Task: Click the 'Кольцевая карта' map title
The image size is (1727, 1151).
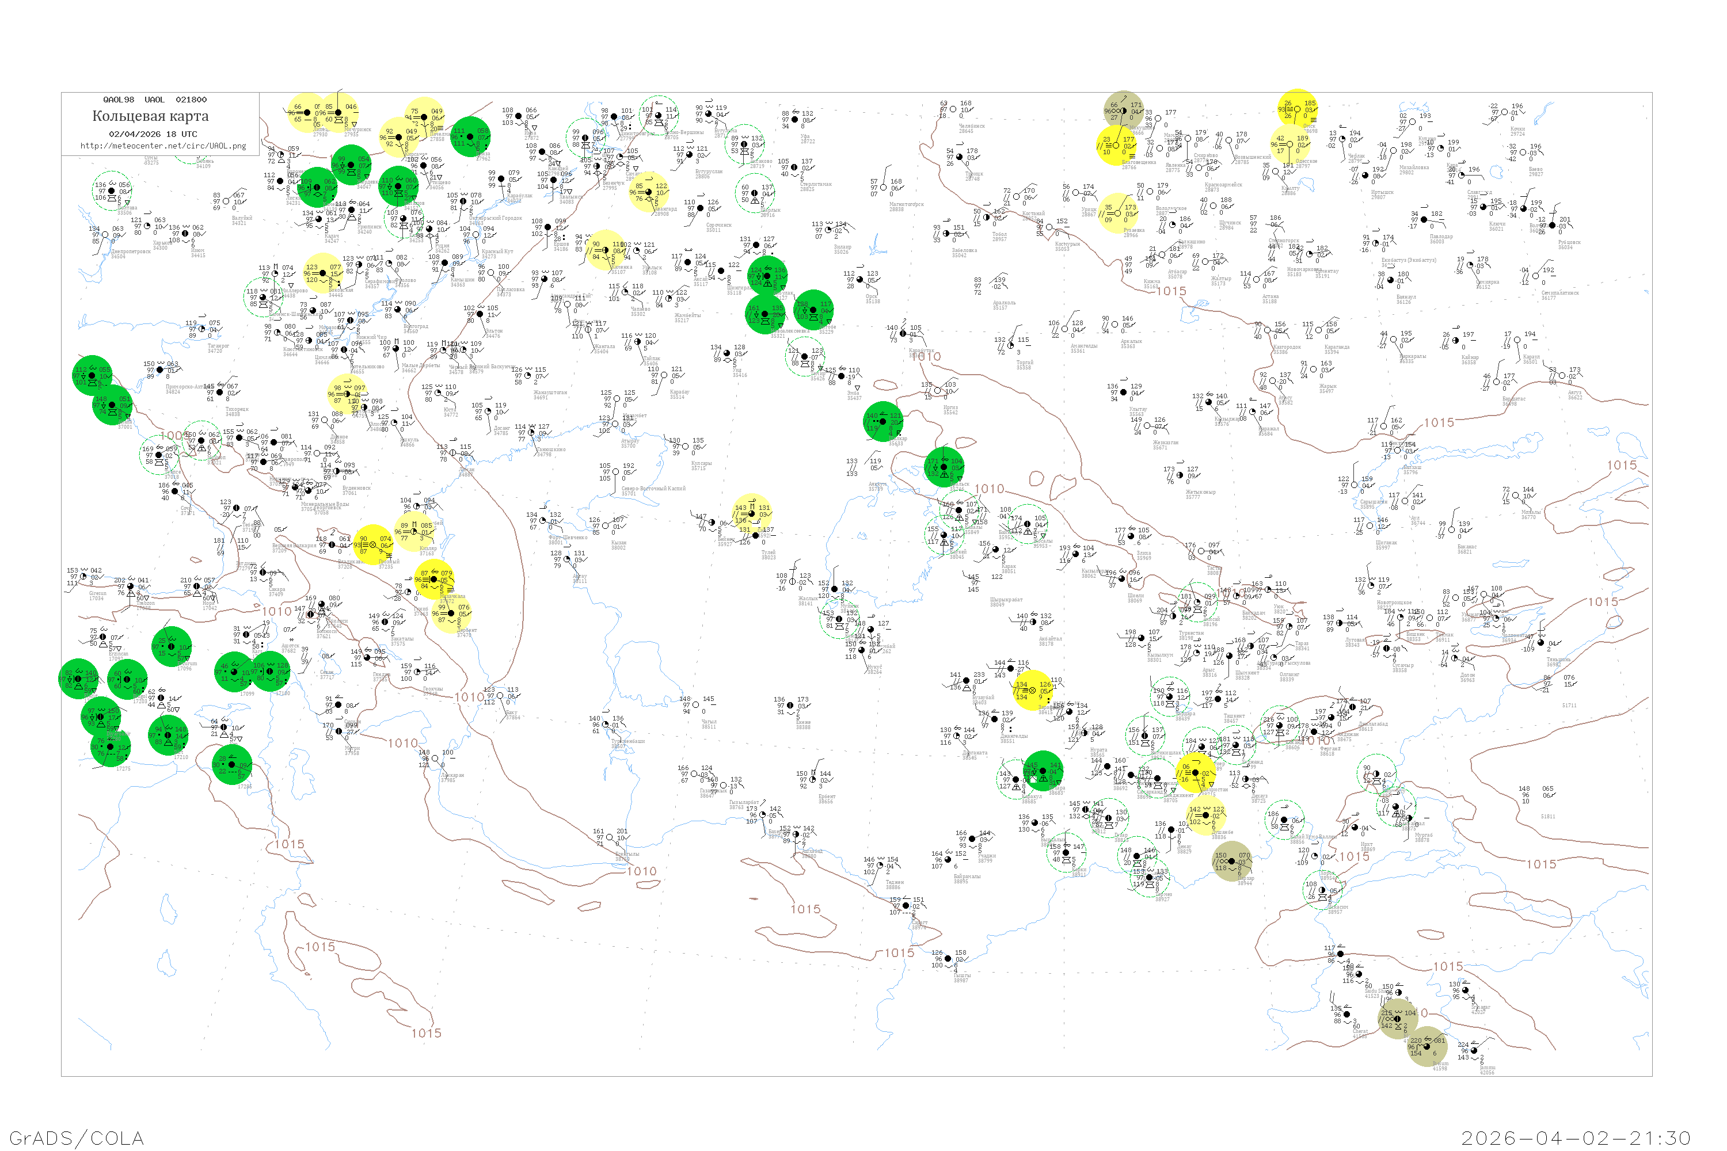Action: click(x=150, y=116)
